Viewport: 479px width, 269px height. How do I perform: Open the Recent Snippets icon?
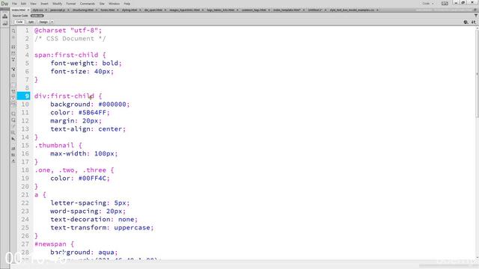pos(13,133)
